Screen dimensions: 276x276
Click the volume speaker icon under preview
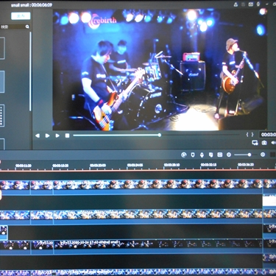[273, 143]
